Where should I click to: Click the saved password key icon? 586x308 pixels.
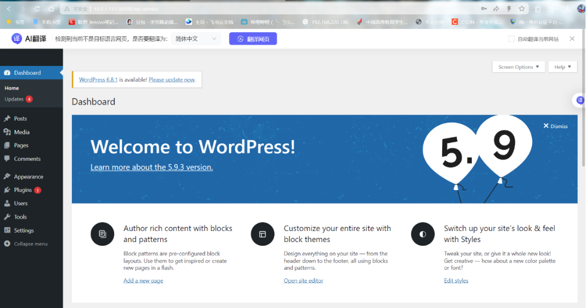pyautogui.click(x=483, y=8)
